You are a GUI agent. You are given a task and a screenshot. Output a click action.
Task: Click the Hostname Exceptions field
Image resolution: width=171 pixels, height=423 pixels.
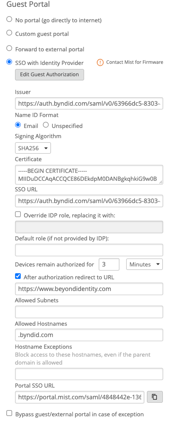[x=89, y=374]
